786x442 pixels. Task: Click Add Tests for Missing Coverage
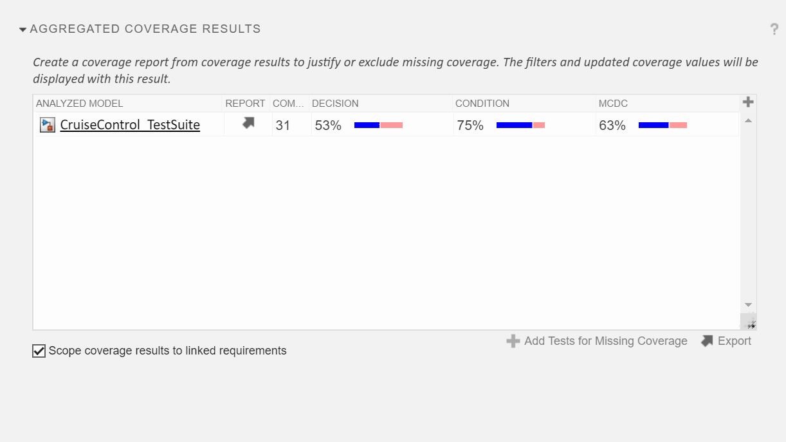(605, 341)
